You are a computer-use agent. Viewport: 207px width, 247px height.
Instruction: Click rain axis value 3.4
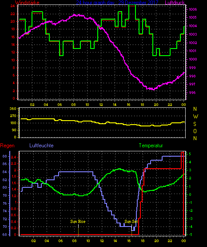[x=13, y=157]
